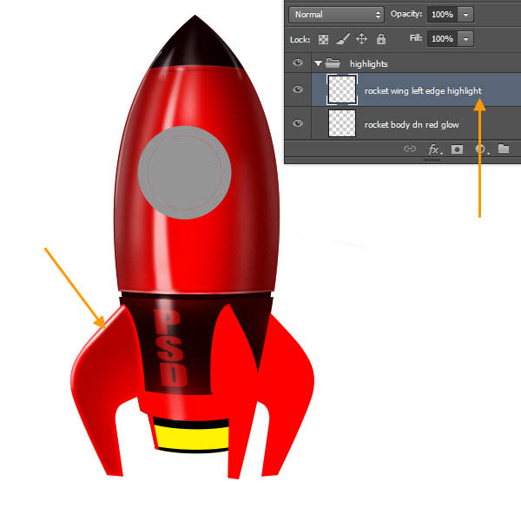The image size is (521, 521).
Task: Click the lock position icon
Action: click(362, 39)
